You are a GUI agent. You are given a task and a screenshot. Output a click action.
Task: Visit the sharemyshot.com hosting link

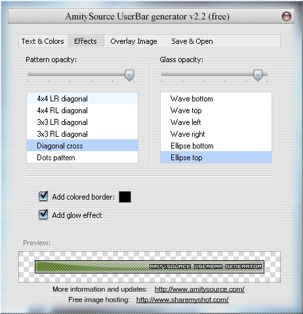(182, 300)
